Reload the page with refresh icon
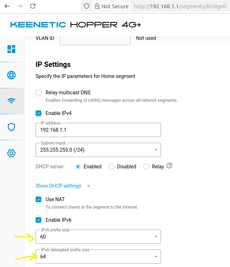Image resolution: width=230 pixels, height=267 pixels. click(33, 6)
